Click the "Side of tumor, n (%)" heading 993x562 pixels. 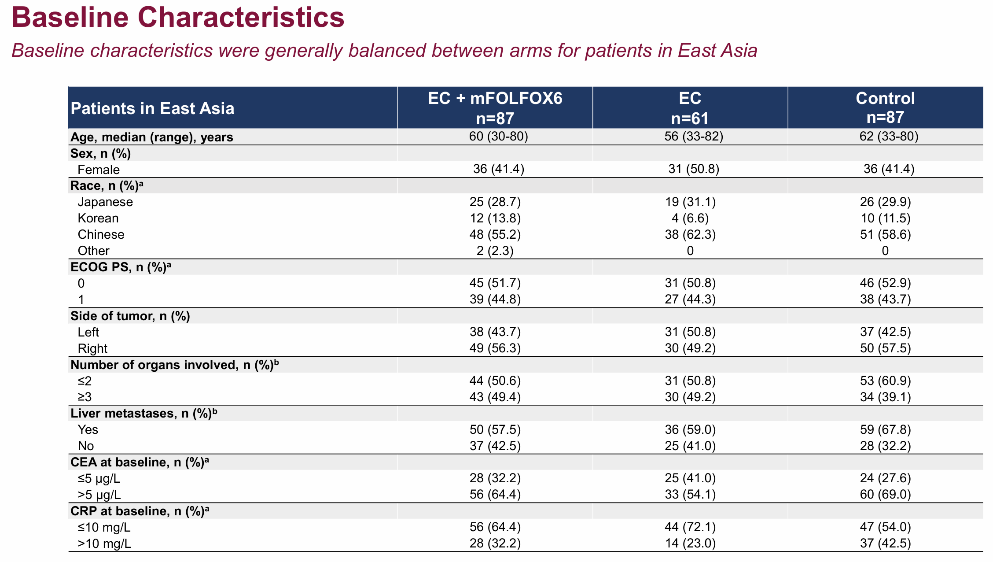pos(130,316)
